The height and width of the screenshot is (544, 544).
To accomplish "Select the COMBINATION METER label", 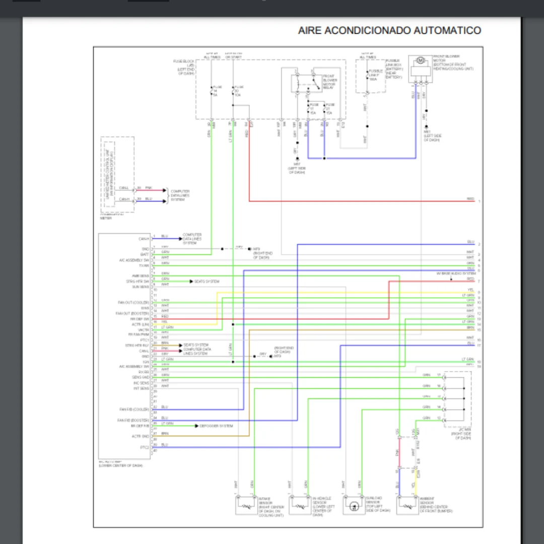I will click(112, 217).
